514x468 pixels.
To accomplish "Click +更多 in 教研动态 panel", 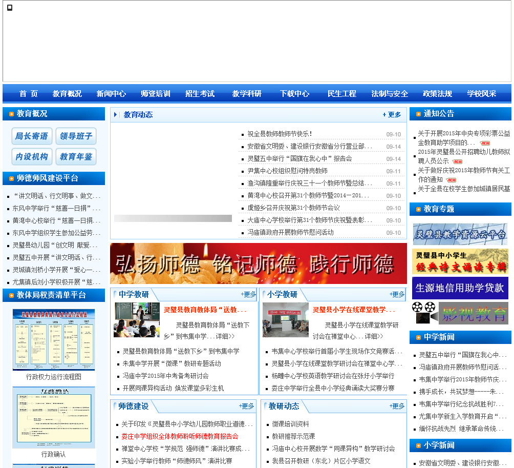I will point(397,406).
